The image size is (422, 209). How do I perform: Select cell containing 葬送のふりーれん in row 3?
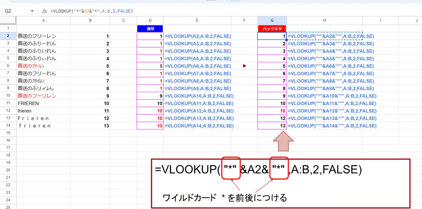tap(43, 44)
